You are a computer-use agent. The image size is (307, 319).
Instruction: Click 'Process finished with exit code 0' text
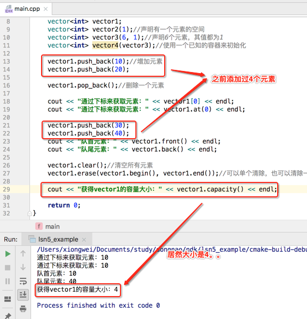[x=99, y=305]
